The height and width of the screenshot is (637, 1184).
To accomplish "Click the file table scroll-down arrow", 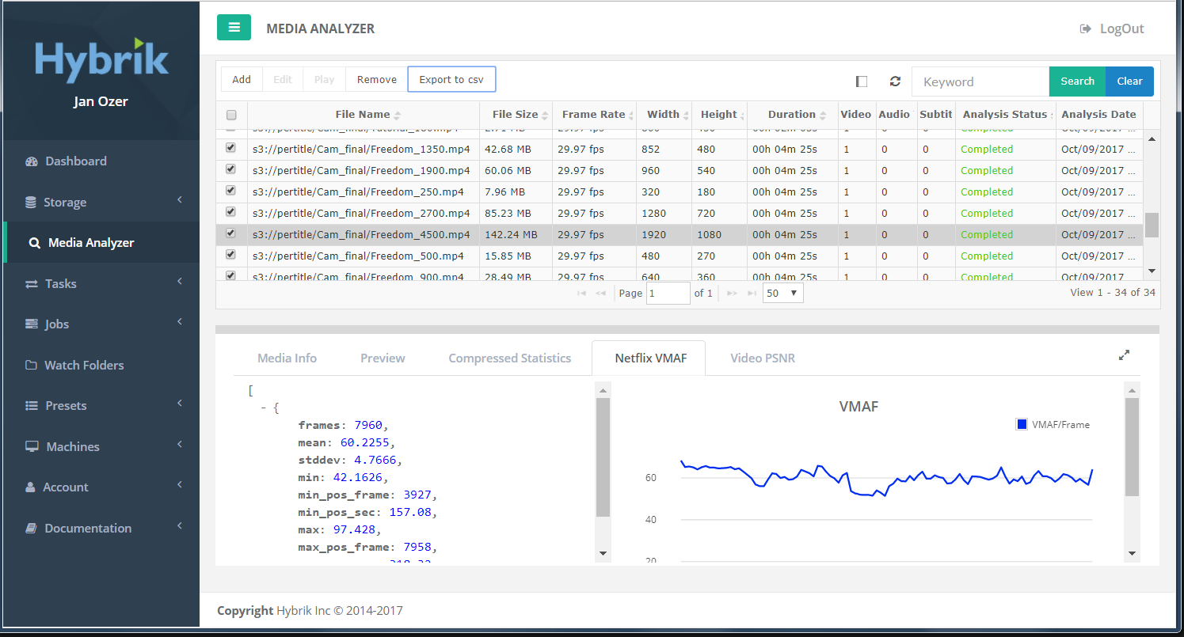I will pyautogui.click(x=1152, y=271).
